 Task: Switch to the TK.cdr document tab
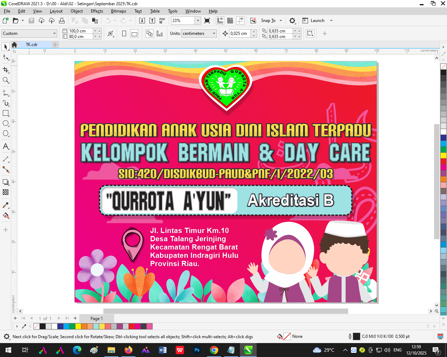pos(31,45)
